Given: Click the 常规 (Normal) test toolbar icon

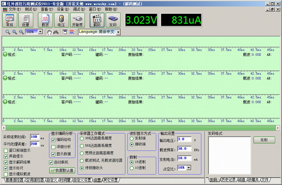Looking at the screenshot, I should pos(10,20).
